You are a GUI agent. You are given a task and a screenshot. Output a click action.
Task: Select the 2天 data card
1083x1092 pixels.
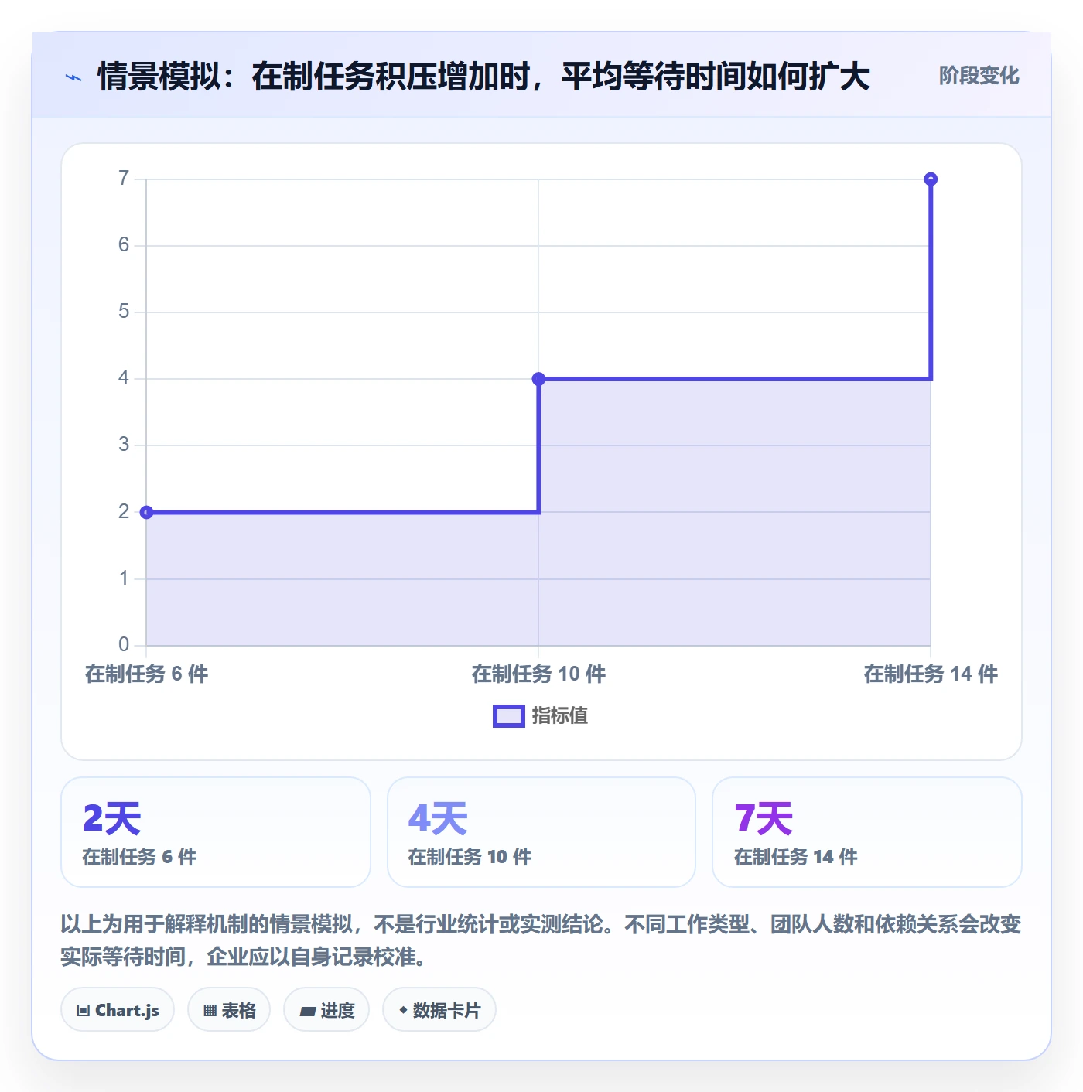216,832
